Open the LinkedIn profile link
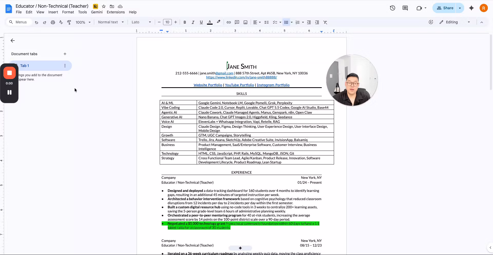The image size is (493, 255). [241, 77]
